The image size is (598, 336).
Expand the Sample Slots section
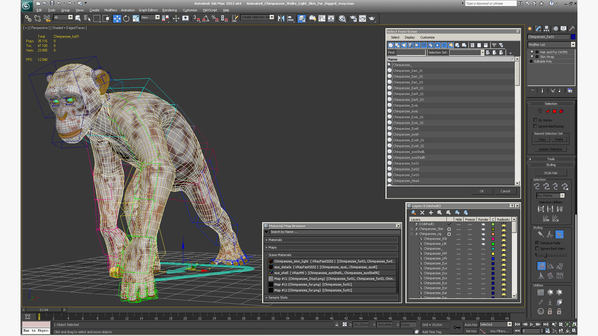(x=278, y=297)
